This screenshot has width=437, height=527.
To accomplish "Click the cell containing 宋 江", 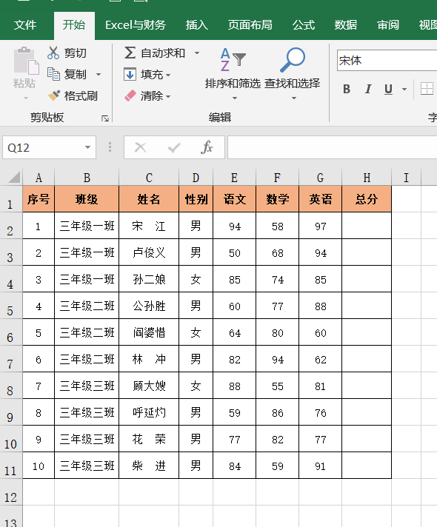I will tap(149, 226).
